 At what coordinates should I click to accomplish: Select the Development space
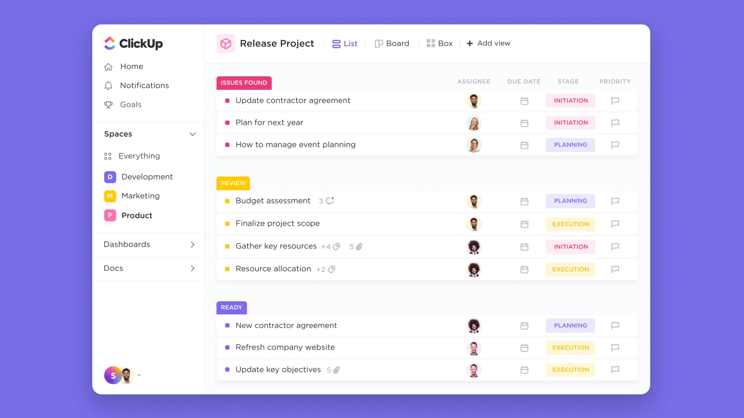click(x=146, y=176)
